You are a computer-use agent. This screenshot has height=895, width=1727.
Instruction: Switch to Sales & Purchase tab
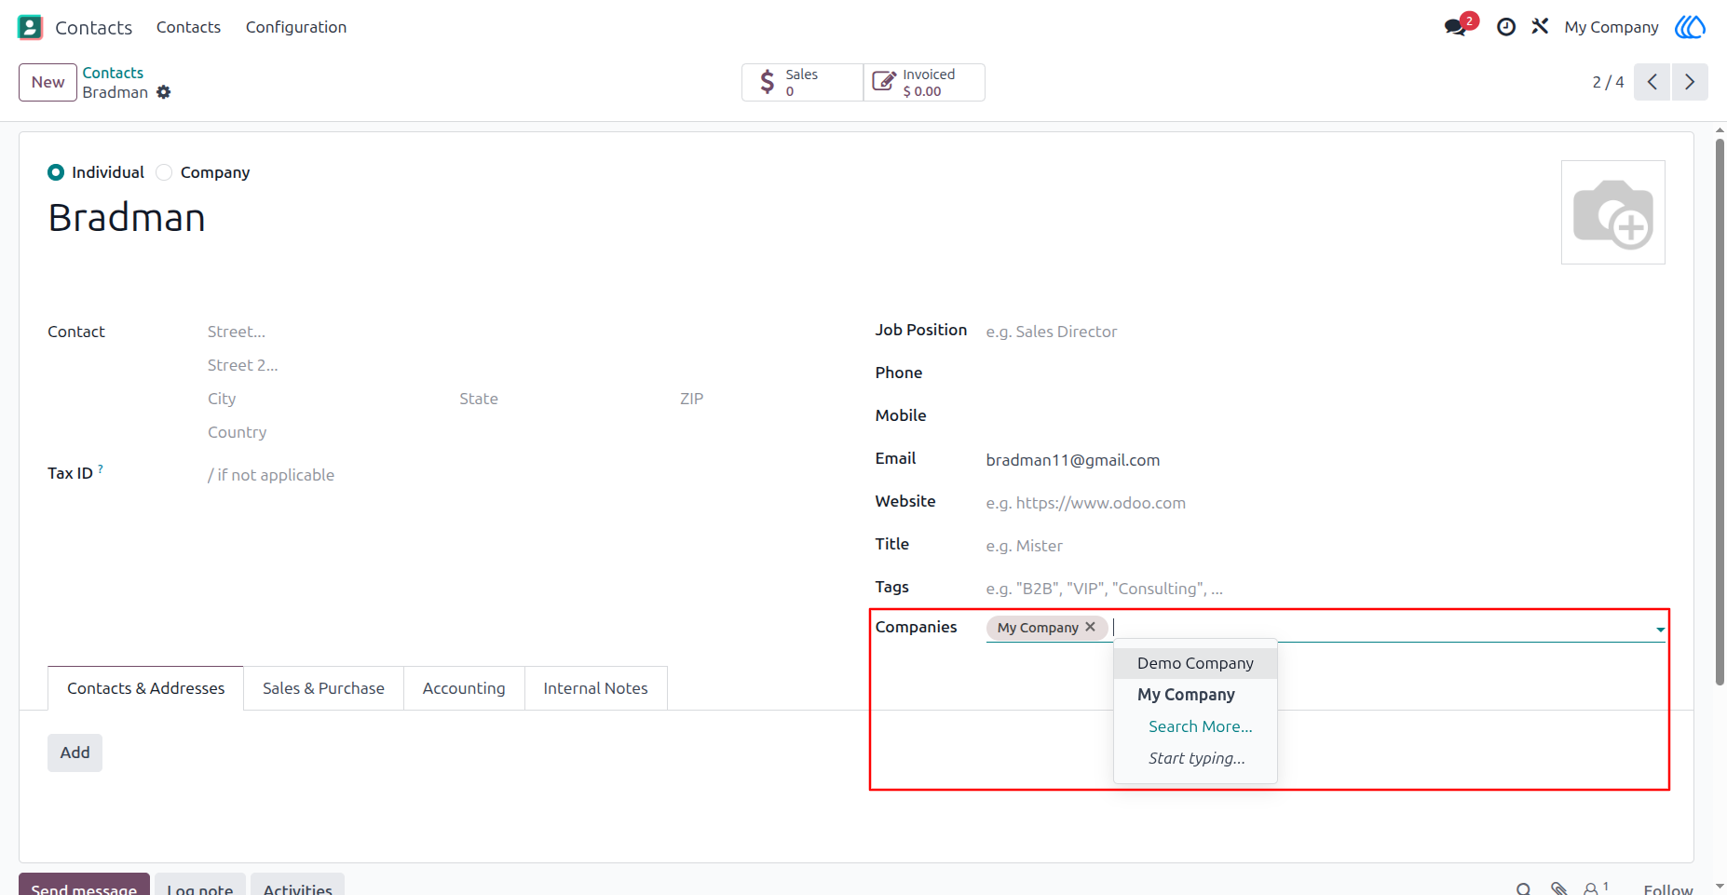(323, 688)
